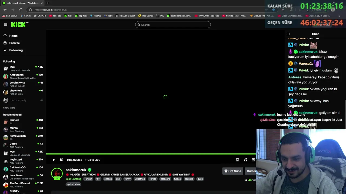Click sakinmoruk's LIVE profile avatar
The width and height of the screenshot is (346, 194).
pyautogui.click(x=57, y=174)
